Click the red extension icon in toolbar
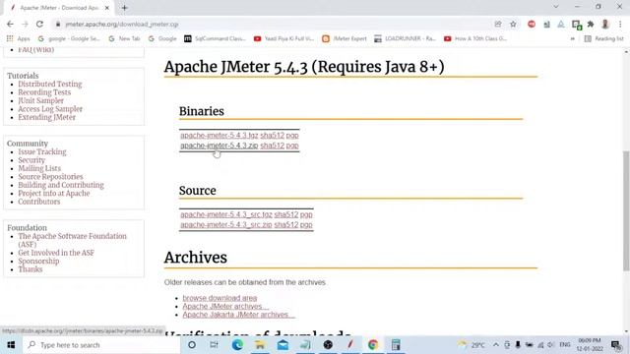630x354 pixels. coord(532,25)
